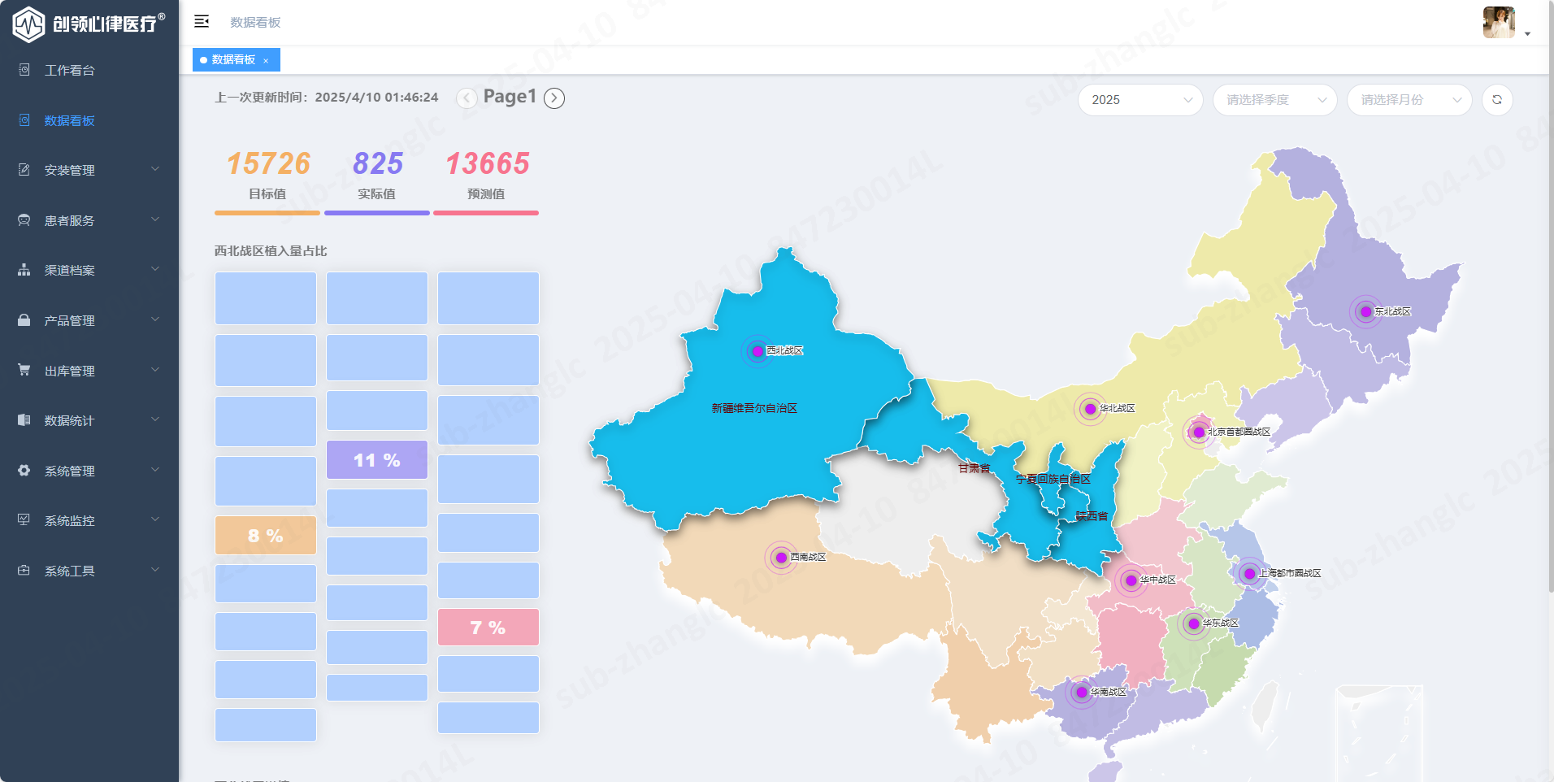Screen dimensions: 1554x782
Task: Click the 预测值 13665 indicator
Action: [486, 181]
